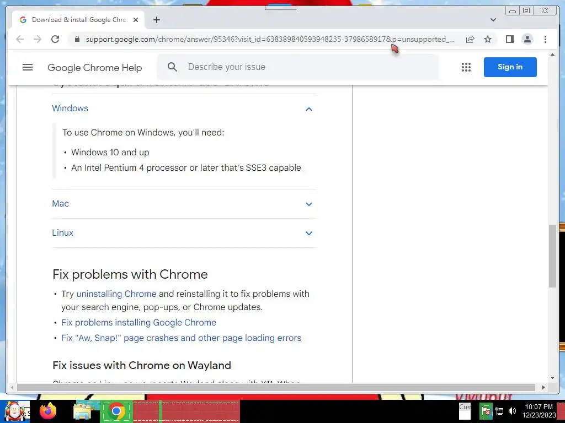Click the address bar URL

tap(270, 39)
